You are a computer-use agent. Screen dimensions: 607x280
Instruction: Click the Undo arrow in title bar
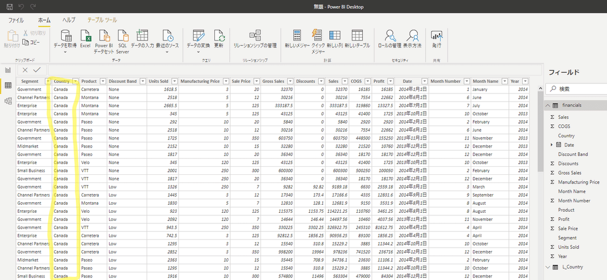click(x=21, y=7)
